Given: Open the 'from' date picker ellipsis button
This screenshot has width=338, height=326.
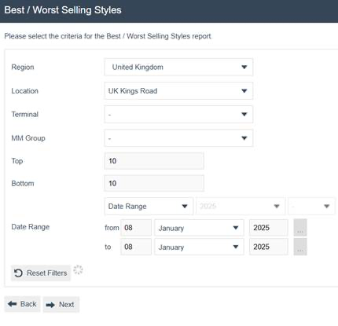Looking at the screenshot, I should point(300,228).
